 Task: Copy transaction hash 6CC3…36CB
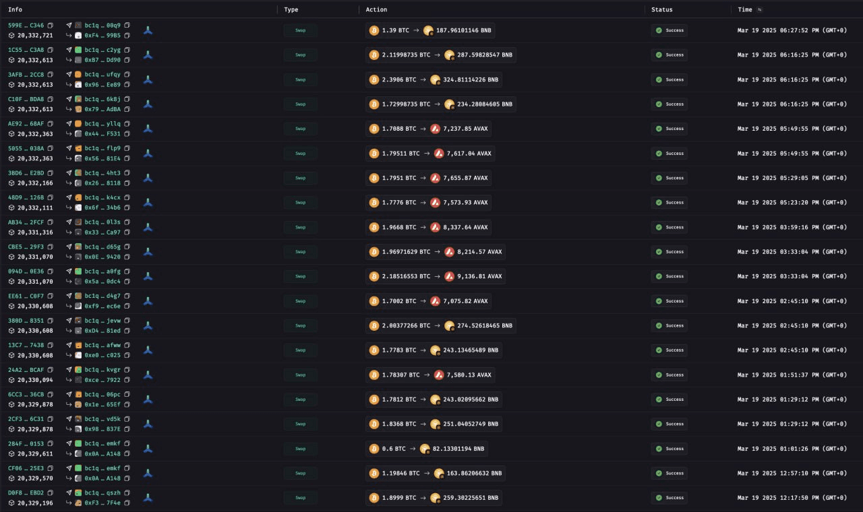pos(50,395)
